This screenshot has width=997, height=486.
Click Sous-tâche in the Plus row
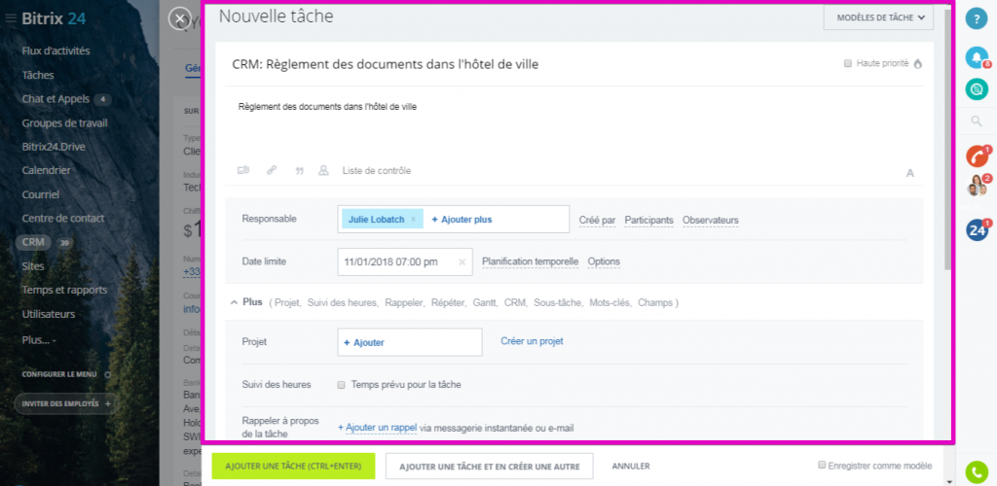(x=558, y=303)
